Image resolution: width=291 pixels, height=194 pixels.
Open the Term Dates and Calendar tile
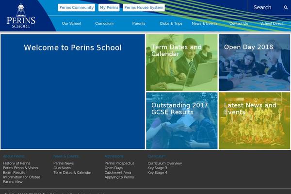tap(182, 63)
